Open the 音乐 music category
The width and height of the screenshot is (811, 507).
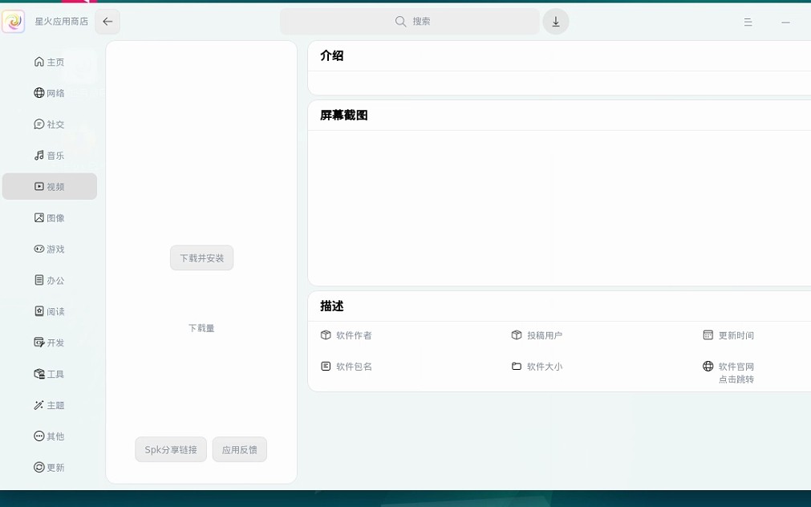pyautogui.click(x=50, y=156)
